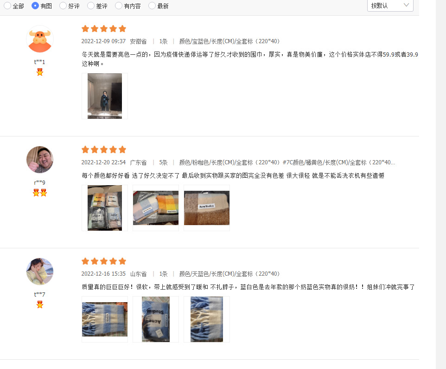Click the five-star rating of r**9's review
Viewport: 446px width, 369px height.
click(104, 149)
